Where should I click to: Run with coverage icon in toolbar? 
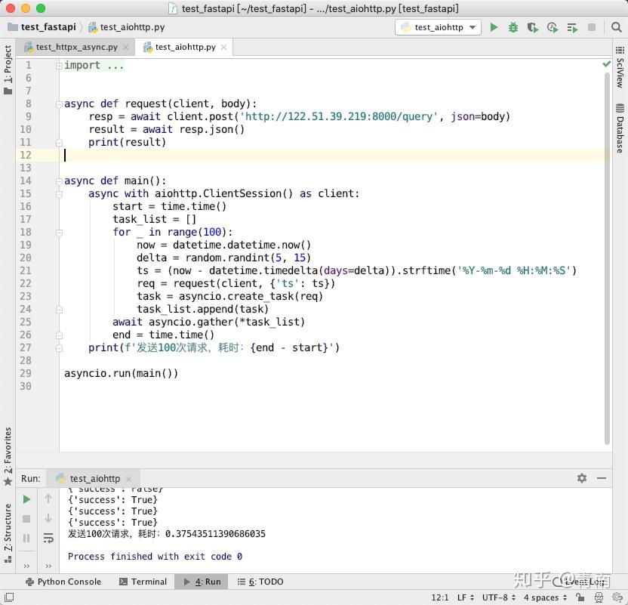[533, 27]
